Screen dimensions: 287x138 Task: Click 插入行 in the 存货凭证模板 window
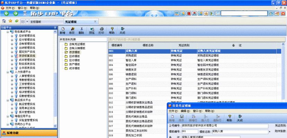[205, 118]
